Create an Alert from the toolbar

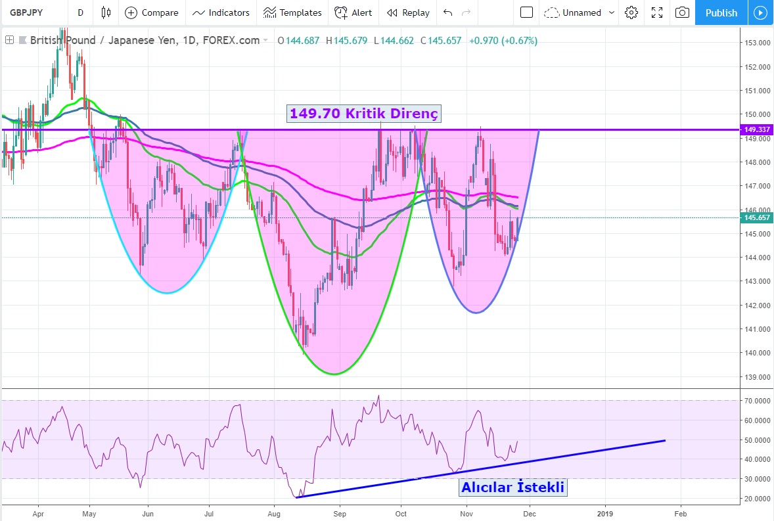coord(353,12)
